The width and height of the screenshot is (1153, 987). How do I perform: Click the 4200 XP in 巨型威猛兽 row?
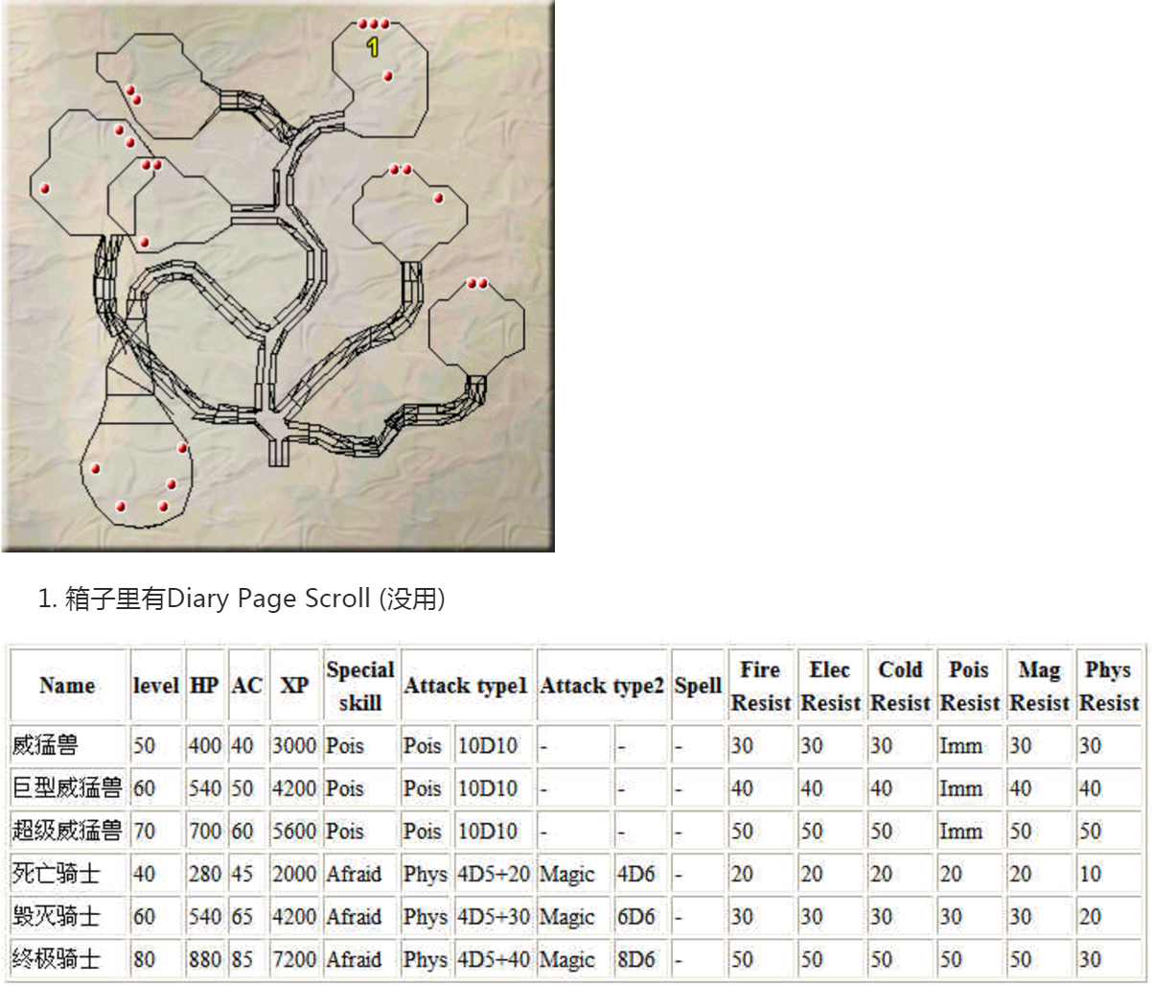click(x=294, y=788)
